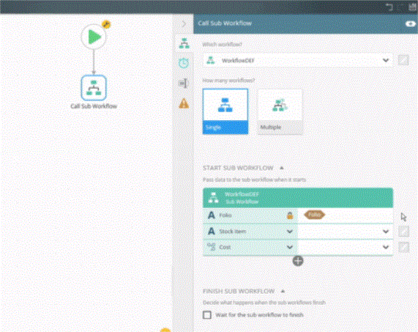
Task: Open the Stock item field dropdown
Action: (x=290, y=232)
